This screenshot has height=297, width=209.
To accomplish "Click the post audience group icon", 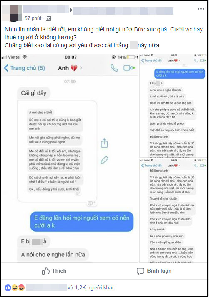I will 48,18.
